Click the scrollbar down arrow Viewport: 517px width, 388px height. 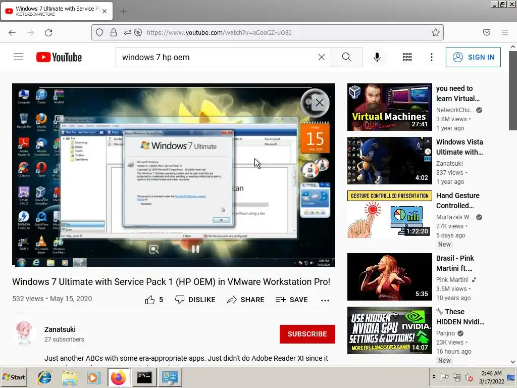(513, 362)
